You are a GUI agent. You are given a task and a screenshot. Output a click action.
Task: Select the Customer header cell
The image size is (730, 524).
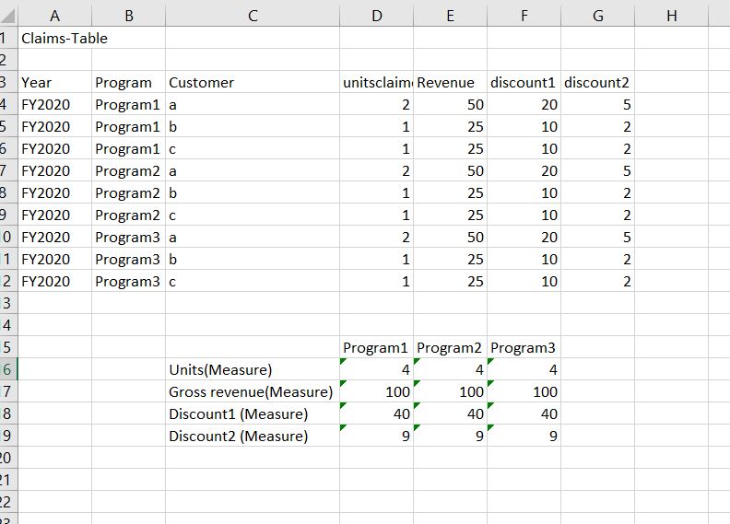click(x=253, y=82)
